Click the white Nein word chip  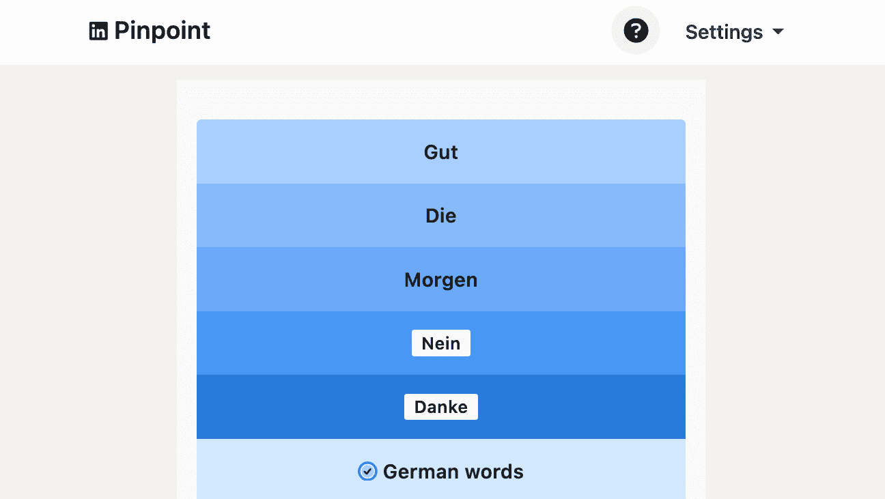pos(441,343)
